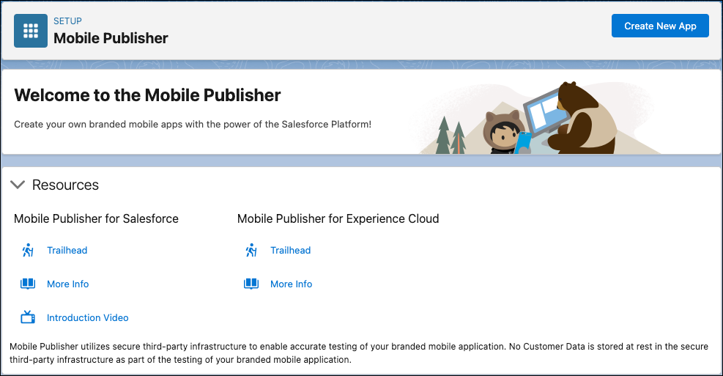Click the book icon beside Experience Cloud More Info
This screenshot has width=723, height=376.
click(251, 284)
